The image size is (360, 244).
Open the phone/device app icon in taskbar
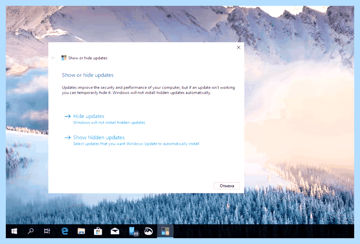pos(134,231)
